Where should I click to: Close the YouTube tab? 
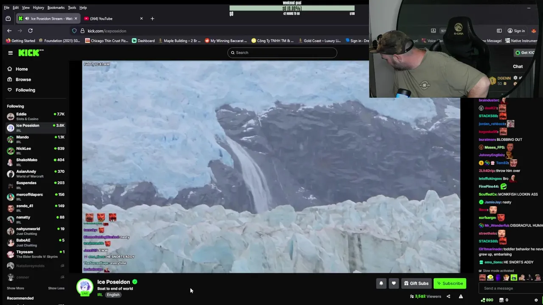point(141,19)
